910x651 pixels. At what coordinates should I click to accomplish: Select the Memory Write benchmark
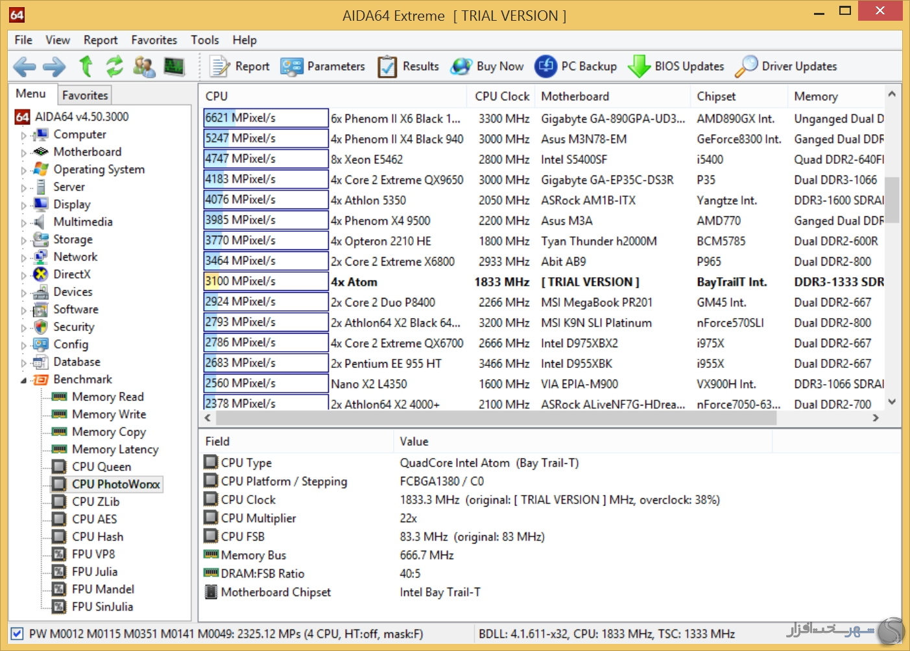tap(109, 414)
